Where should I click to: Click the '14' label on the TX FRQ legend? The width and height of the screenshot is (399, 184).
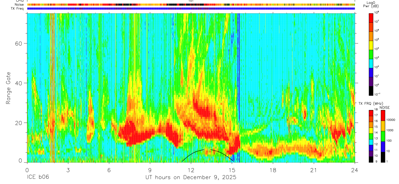[x=376, y=132]
